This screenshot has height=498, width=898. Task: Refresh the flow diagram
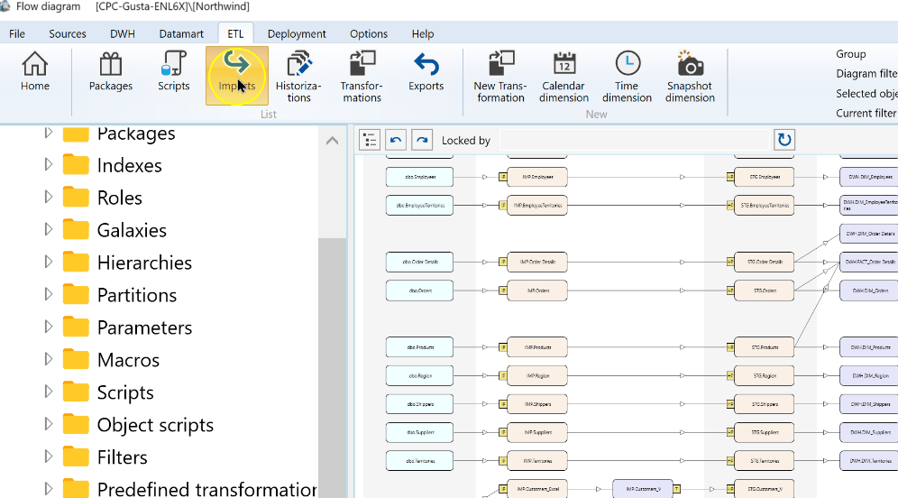pos(784,140)
